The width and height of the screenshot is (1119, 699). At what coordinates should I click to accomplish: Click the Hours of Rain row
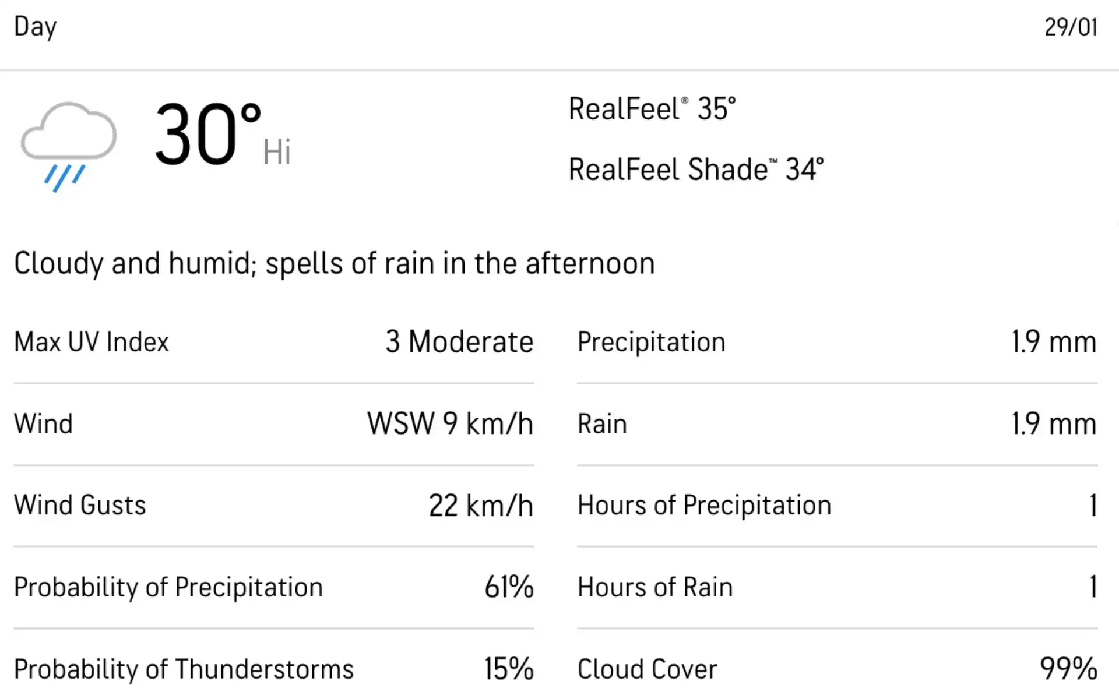(838, 587)
